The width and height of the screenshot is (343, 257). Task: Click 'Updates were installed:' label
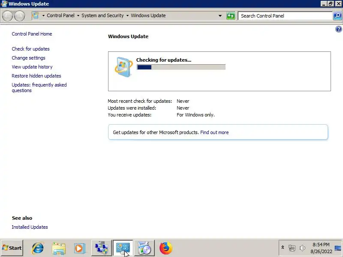coord(132,108)
